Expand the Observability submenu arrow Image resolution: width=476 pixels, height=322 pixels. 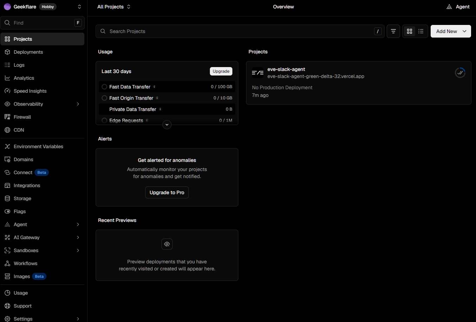(78, 104)
